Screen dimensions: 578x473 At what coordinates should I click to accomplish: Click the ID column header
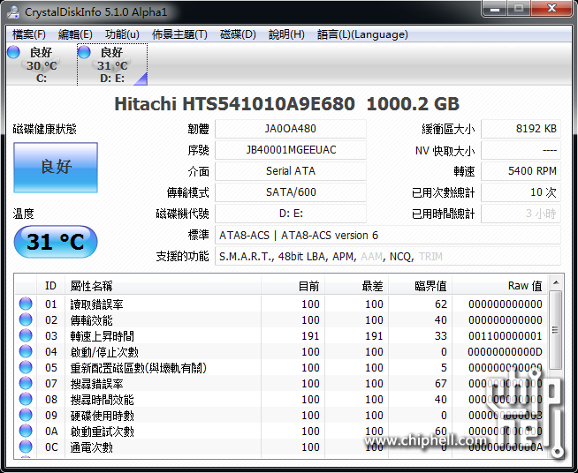(x=51, y=286)
